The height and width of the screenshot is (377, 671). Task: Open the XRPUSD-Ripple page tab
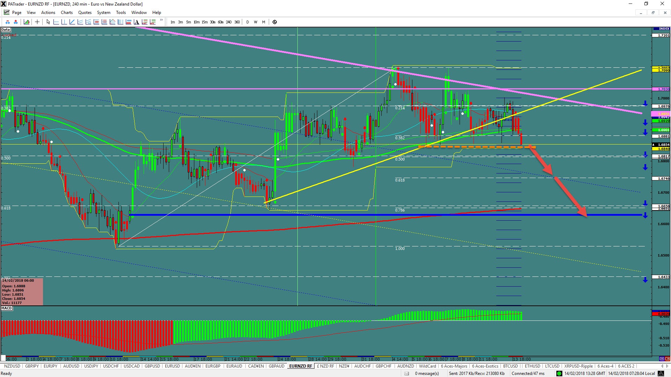[x=578, y=366]
